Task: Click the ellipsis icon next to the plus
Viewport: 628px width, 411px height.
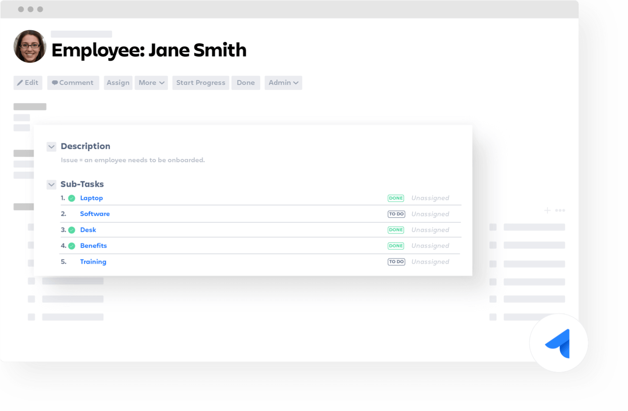Action: click(560, 210)
